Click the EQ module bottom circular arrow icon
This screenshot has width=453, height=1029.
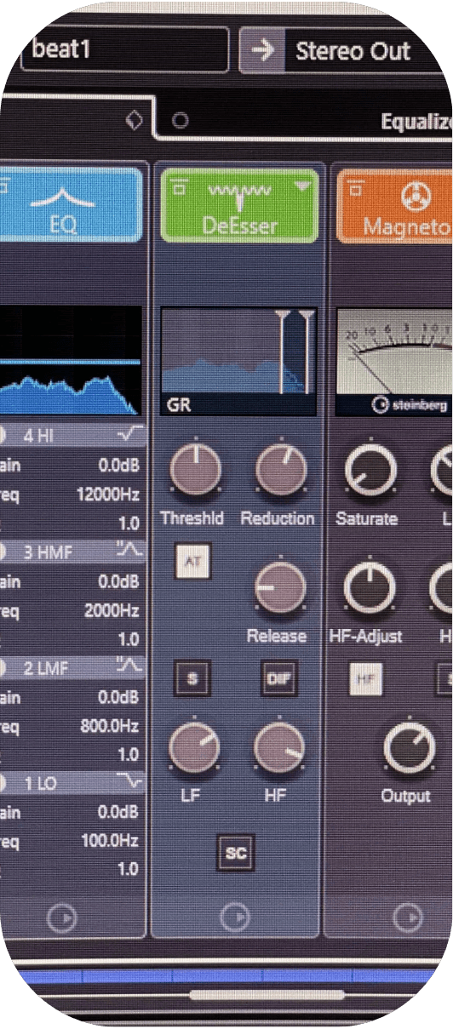[61, 918]
